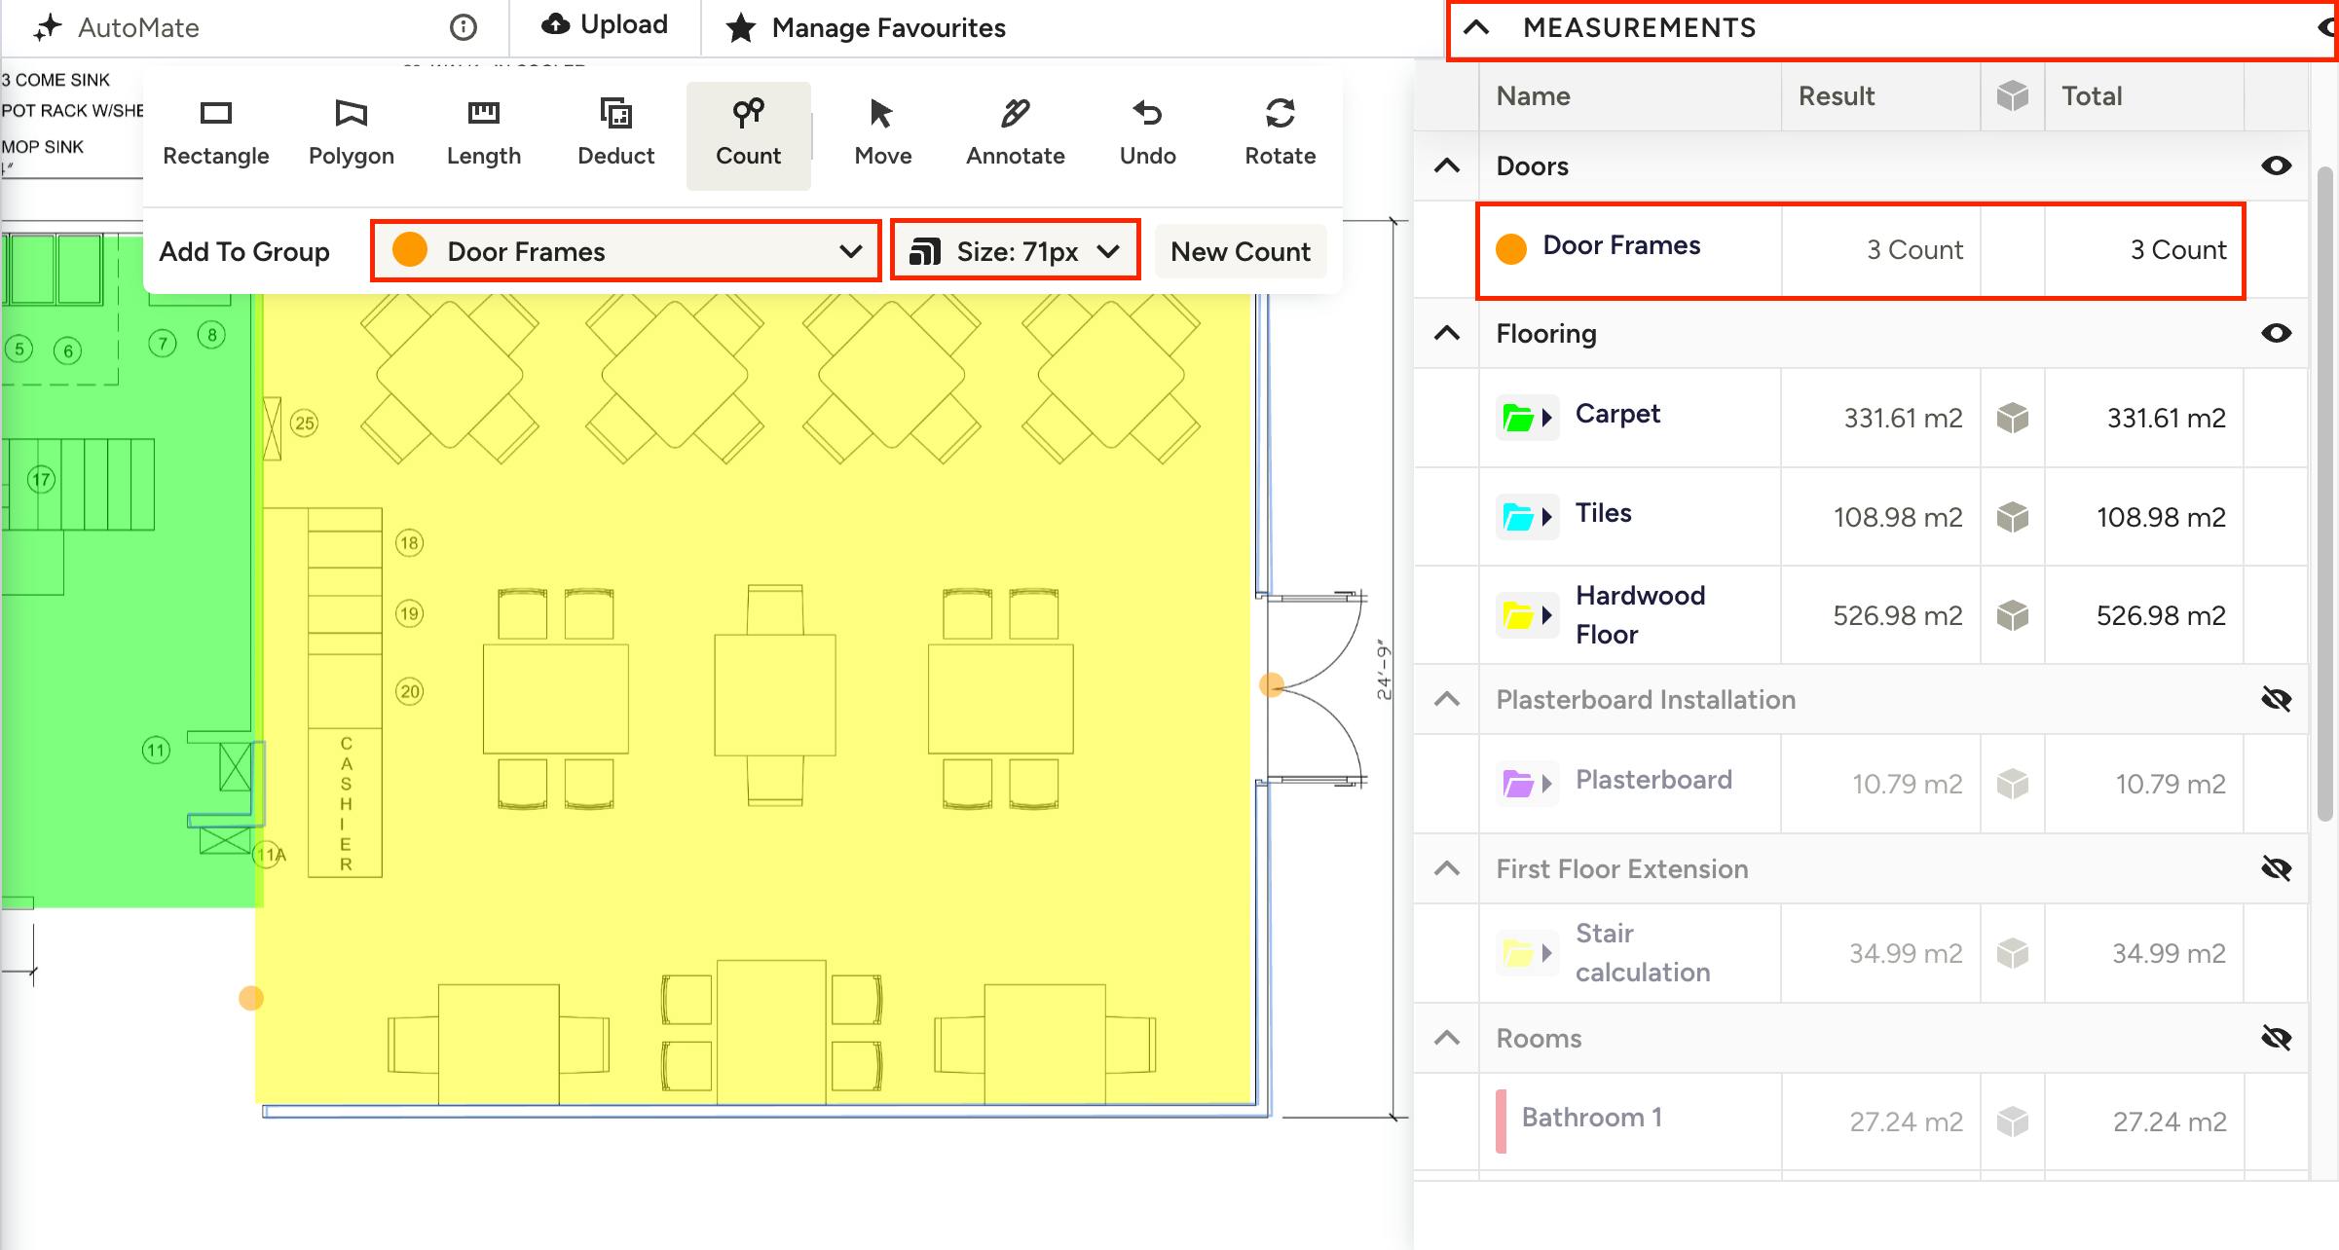The height and width of the screenshot is (1250, 2339).
Task: Select the Rectangle measurement tool
Action: [x=215, y=134]
